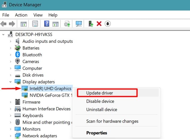Expand the Network adapters node chevron

tap(11, 136)
